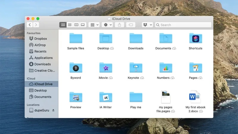Select the my pages file.pages document
Viewport: 238px width, 134px height.
[166, 97]
